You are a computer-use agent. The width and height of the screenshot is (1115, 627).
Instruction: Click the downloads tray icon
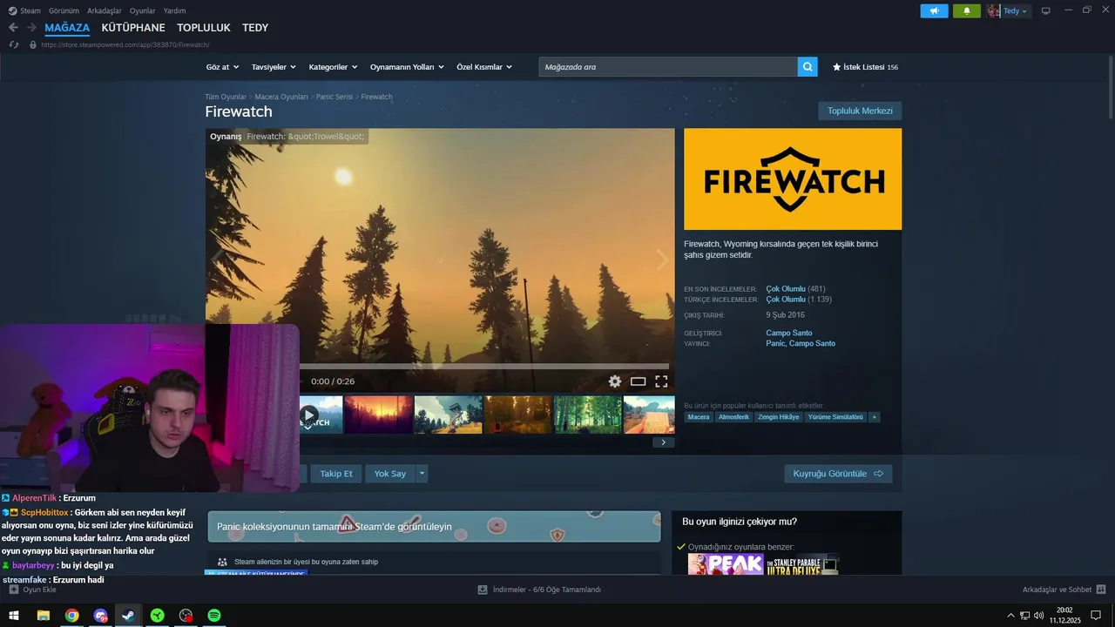(x=483, y=590)
